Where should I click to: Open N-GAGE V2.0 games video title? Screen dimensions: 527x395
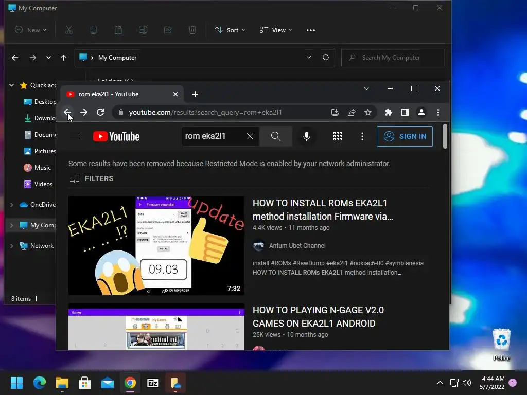tap(318, 316)
